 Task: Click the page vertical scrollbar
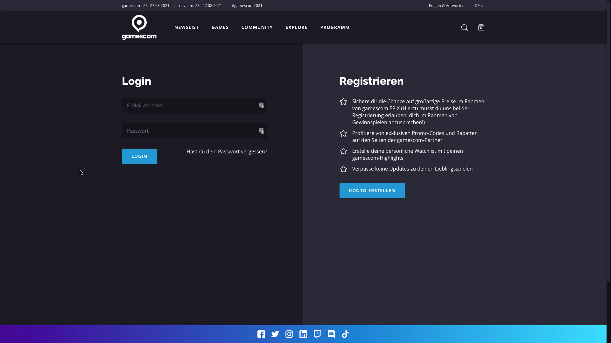tap(609, 141)
